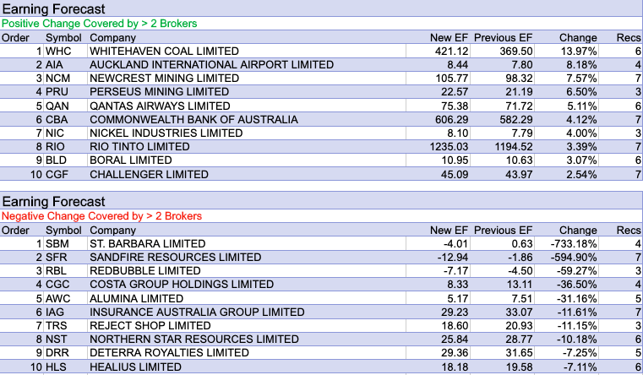Viewport: 643px width, 375px height.
Task: Click the Deterra Royalties Limited company cell
Action: pyautogui.click(x=169, y=353)
